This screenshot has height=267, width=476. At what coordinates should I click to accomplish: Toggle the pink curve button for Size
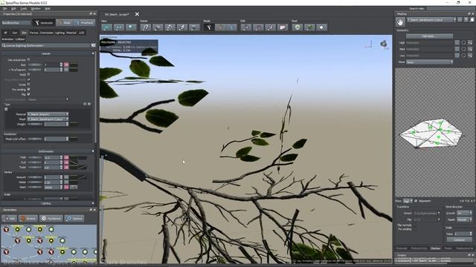point(66,65)
